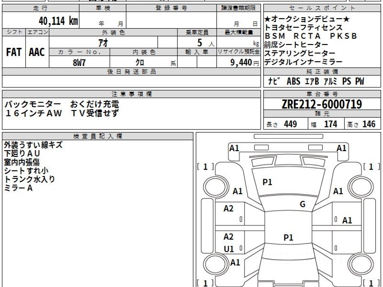This screenshot has height=287, width=383.
Task: Select the デジタルインナーミラー line
Action: (x=304, y=62)
